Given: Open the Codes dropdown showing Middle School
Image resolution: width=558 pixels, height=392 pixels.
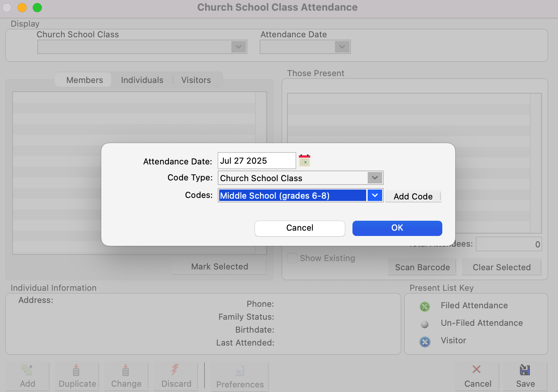Looking at the screenshot, I should 375,195.
